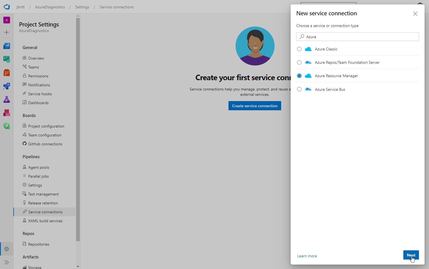Click the Permissions lock icon
The height and width of the screenshot is (269, 429).
tap(25, 76)
